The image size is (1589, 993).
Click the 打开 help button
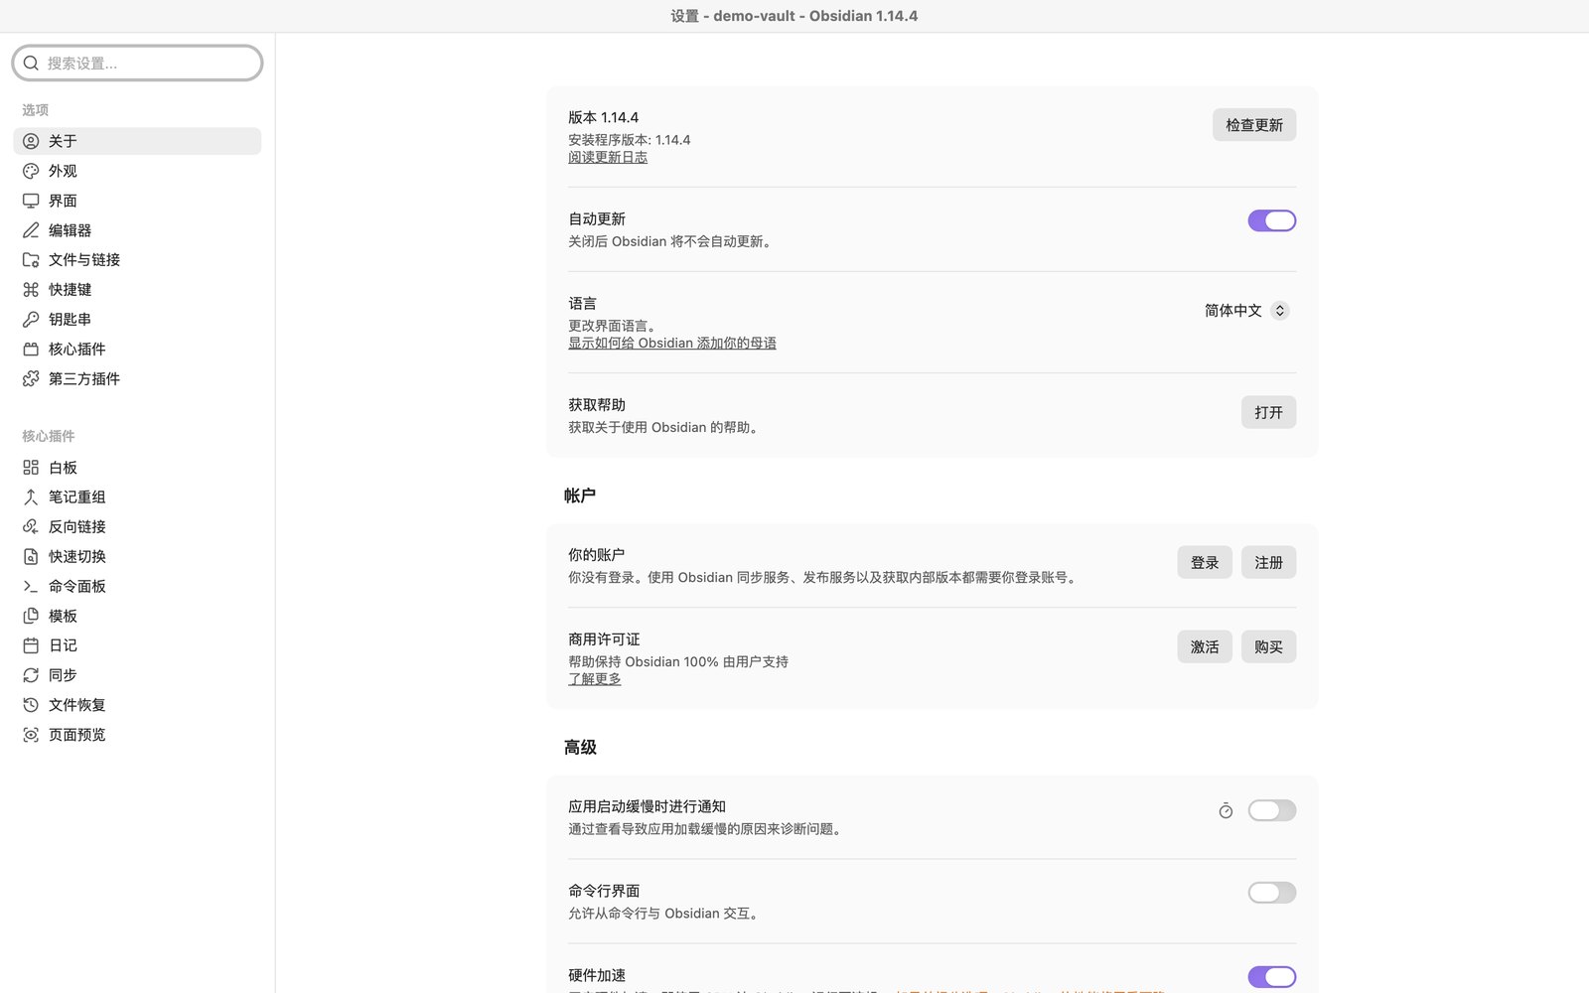click(1268, 412)
